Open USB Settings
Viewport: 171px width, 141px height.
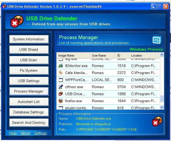(29, 81)
